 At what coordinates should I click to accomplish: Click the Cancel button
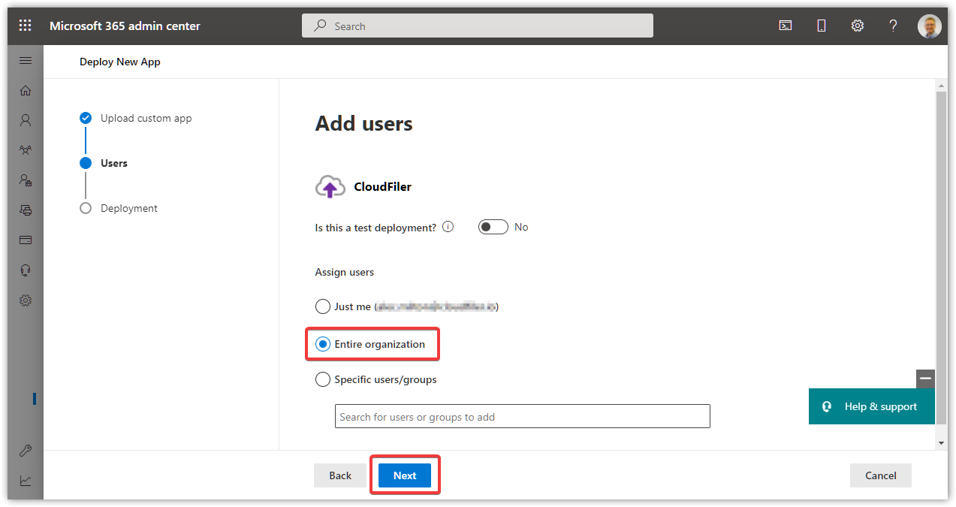[881, 475]
